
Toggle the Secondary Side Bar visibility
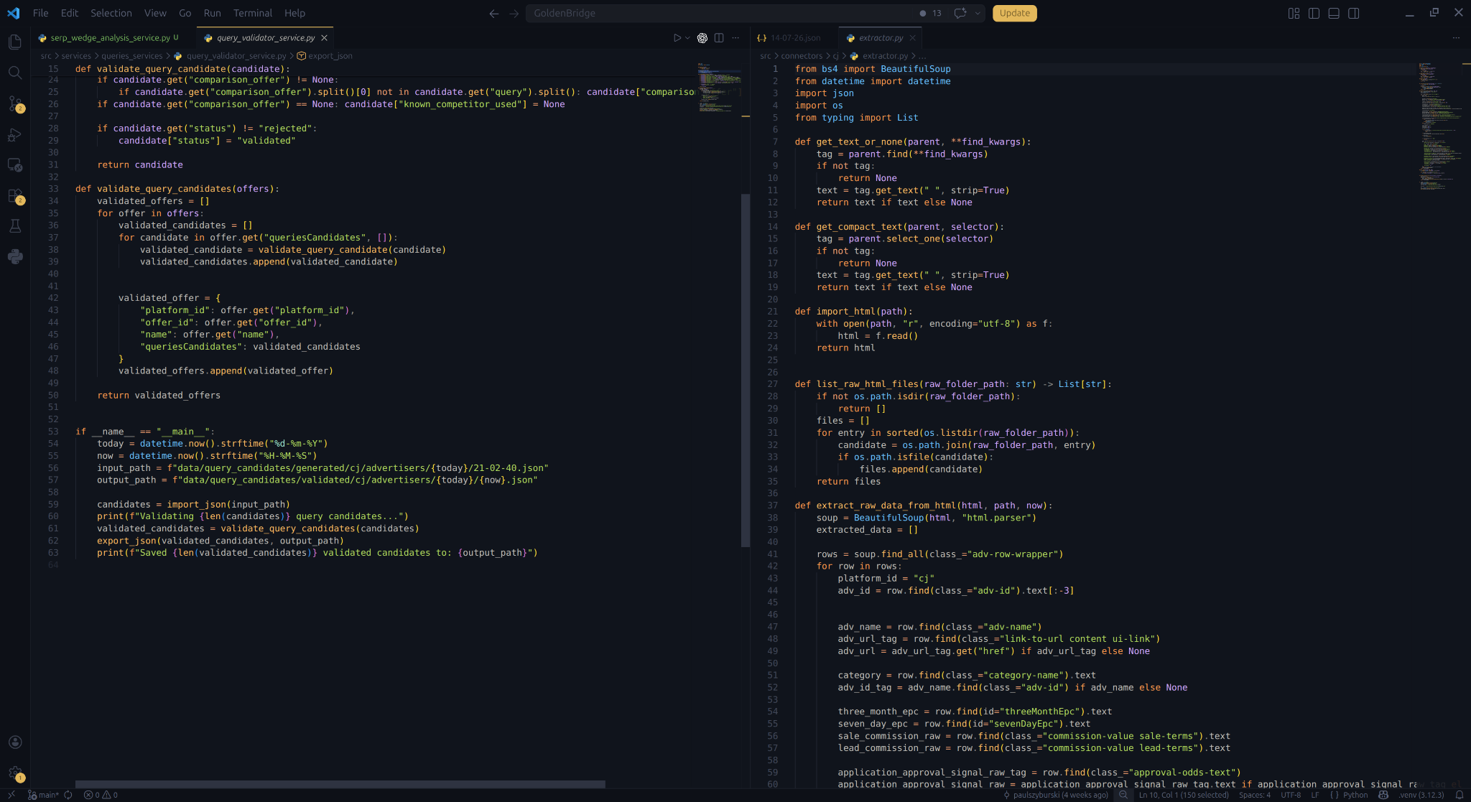[x=1354, y=13]
